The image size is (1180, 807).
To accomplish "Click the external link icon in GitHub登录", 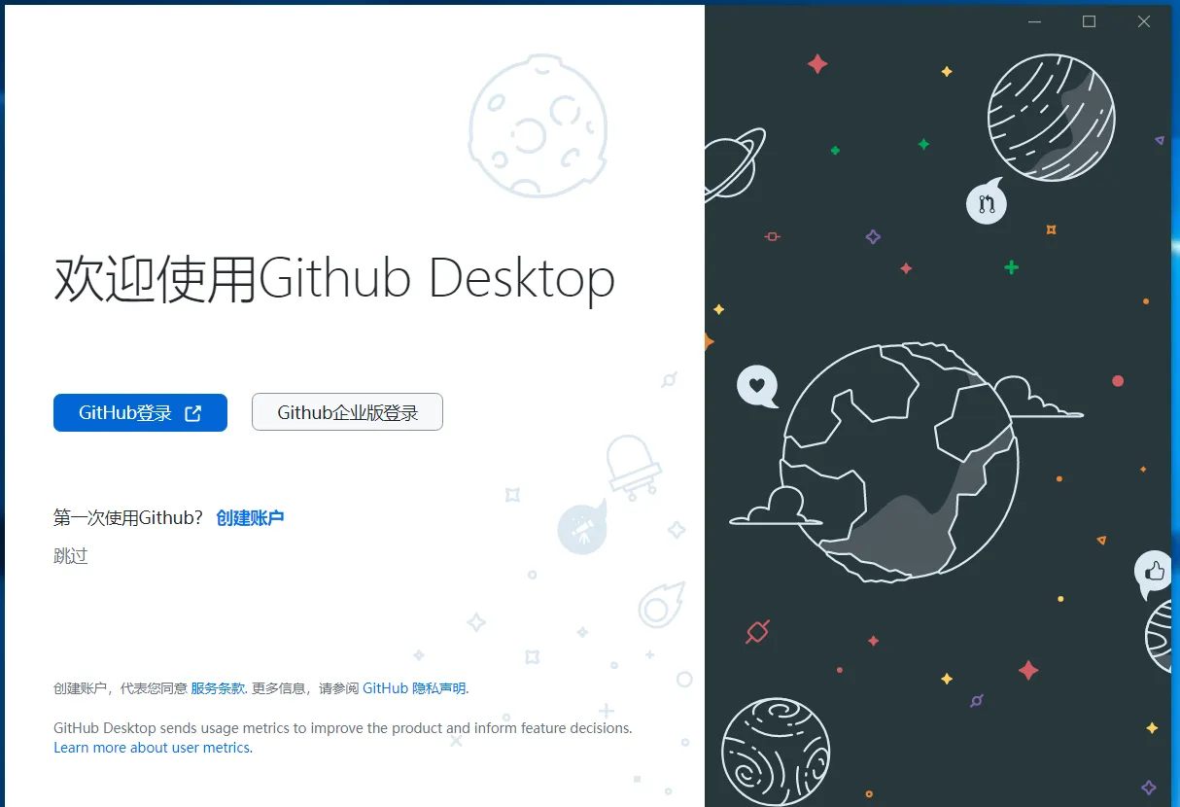I will (193, 413).
